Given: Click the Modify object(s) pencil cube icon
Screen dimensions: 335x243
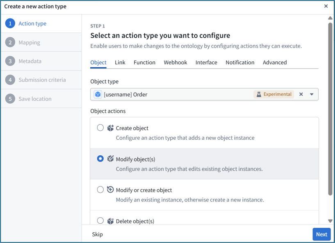Looking at the screenshot, I should click(110, 159).
